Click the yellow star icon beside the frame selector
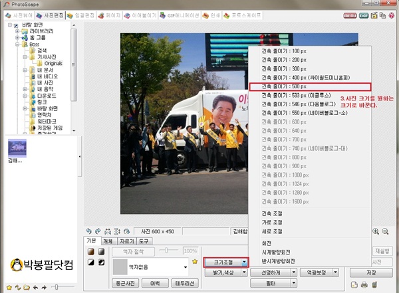The height and width of the screenshot is (293, 399). [196, 262]
